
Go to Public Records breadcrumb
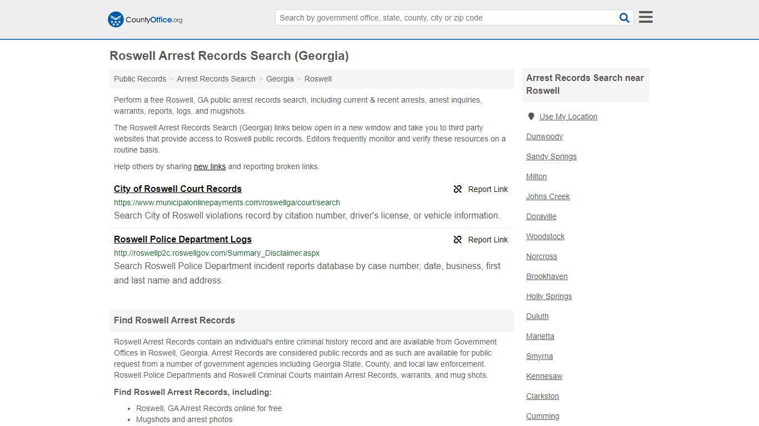pos(140,79)
